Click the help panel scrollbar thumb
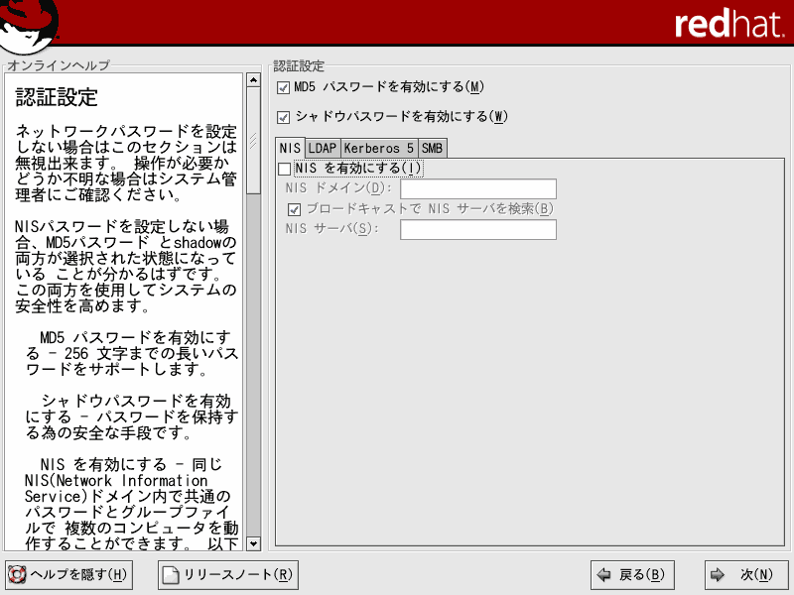This screenshot has height=595, width=794. 253,141
